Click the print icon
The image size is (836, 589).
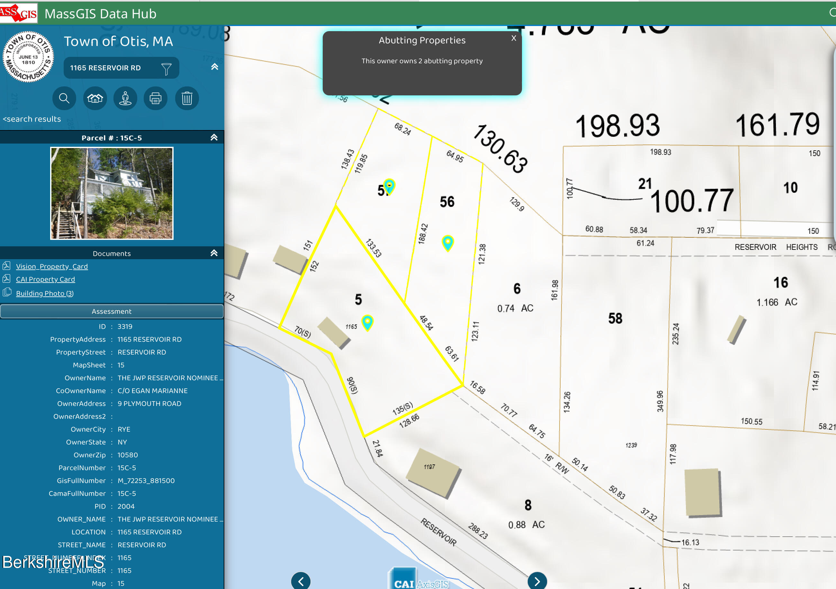[x=156, y=98]
